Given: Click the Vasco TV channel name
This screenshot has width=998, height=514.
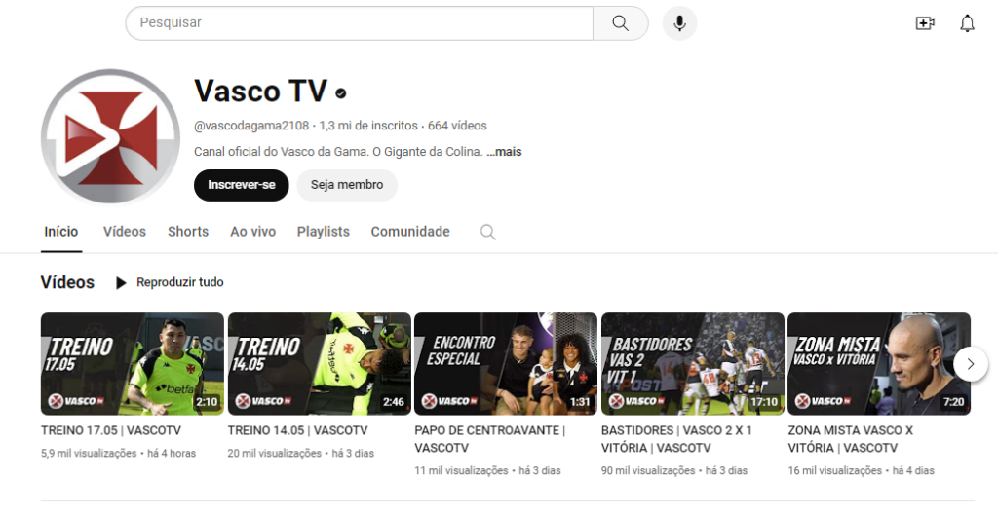Looking at the screenshot, I should click(260, 91).
